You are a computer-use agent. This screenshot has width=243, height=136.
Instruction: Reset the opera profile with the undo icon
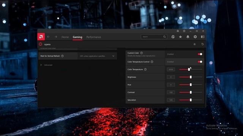202,44
